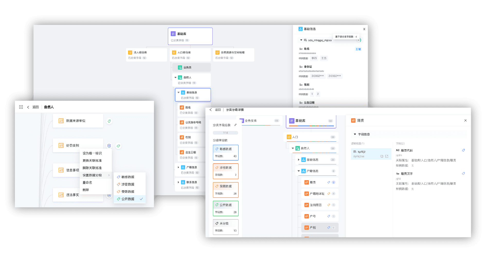Close the 籍贯 detail panel

[x=465, y=120]
